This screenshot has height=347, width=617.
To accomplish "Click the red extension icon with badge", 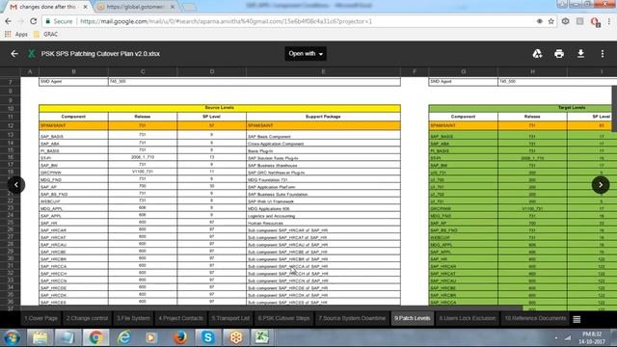I will 595,22.
